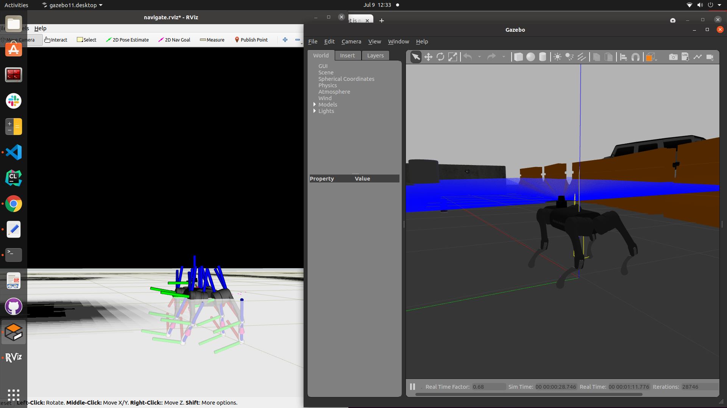This screenshot has width=727, height=408.
Task: Select RViz Interact tool
Action: (56, 40)
